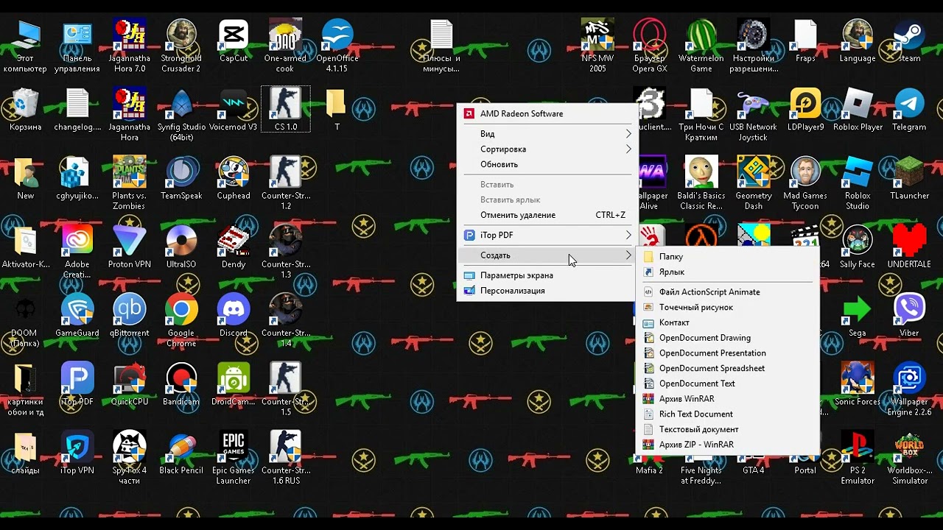Choose Персонализация in the context menu
Screen dimensions: 943x530
click(547, 291)
